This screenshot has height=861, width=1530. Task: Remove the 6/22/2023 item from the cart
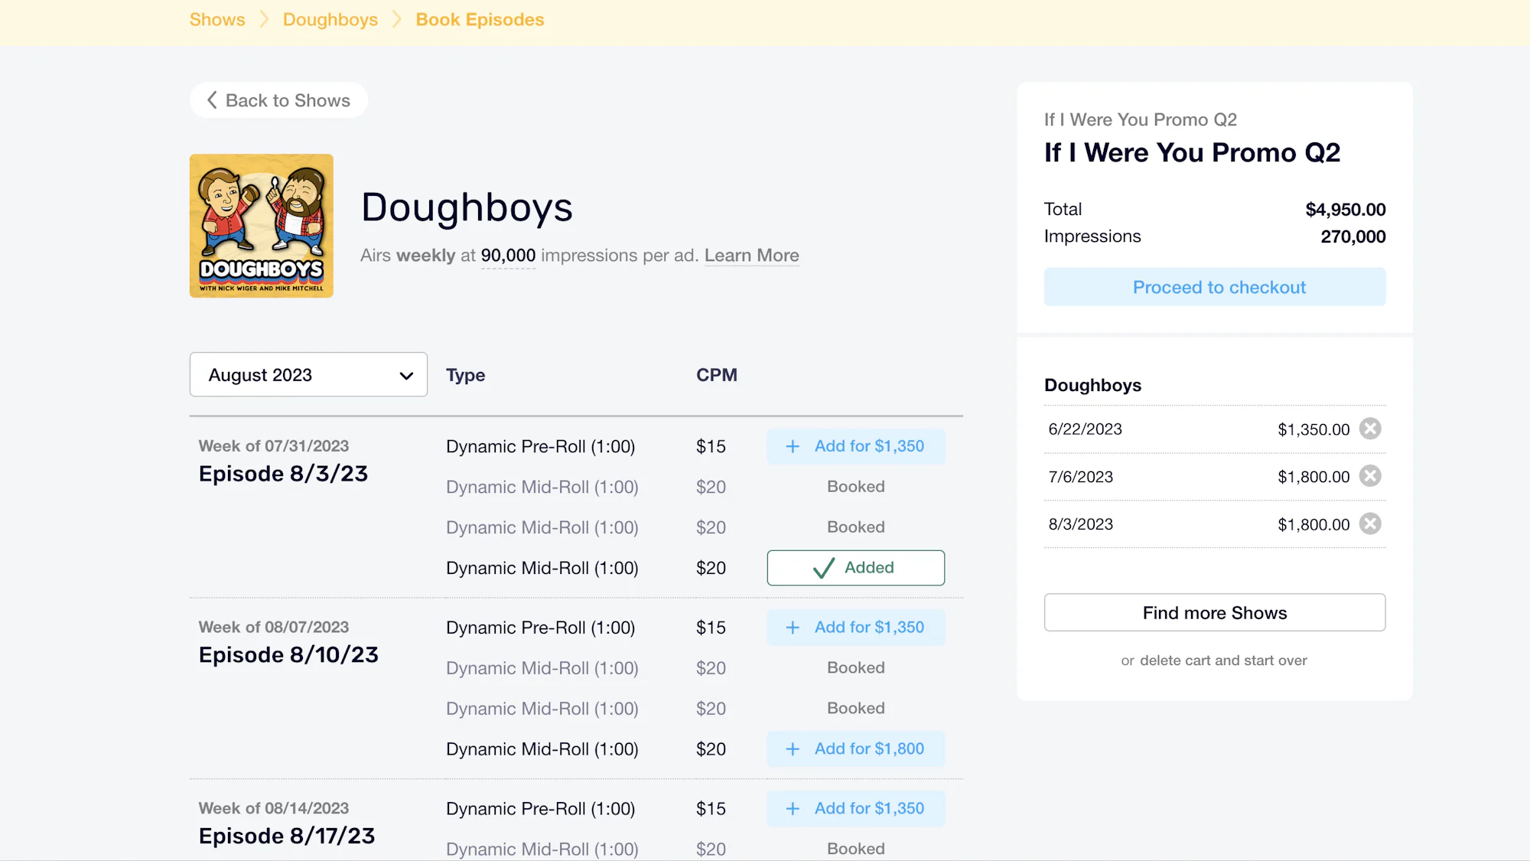click(1370, 429)
